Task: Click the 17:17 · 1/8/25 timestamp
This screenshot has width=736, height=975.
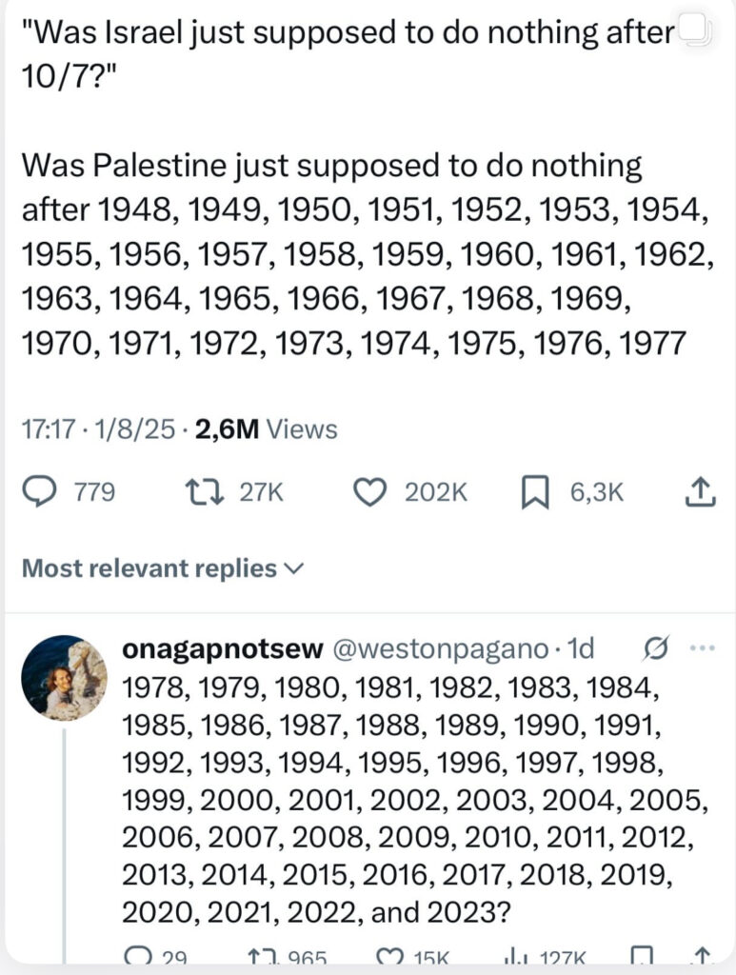Action: point(98,429)
